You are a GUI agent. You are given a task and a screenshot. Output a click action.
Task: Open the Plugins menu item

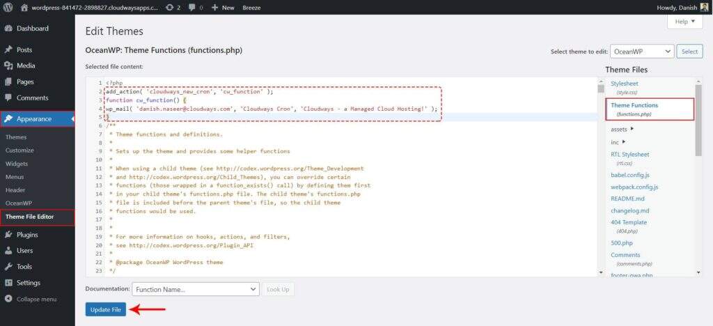tap(27, 235)
